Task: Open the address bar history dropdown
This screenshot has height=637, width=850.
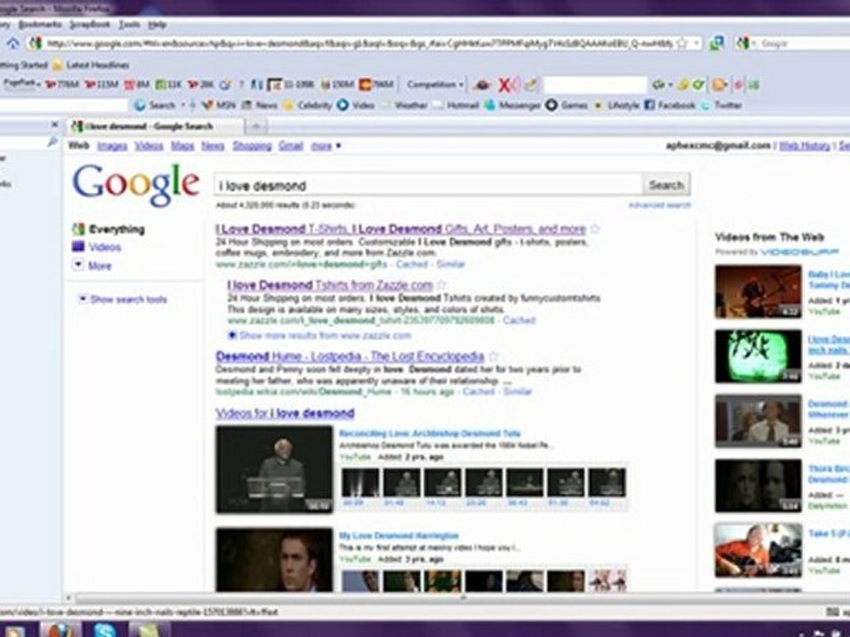Action: click(696, 43)
